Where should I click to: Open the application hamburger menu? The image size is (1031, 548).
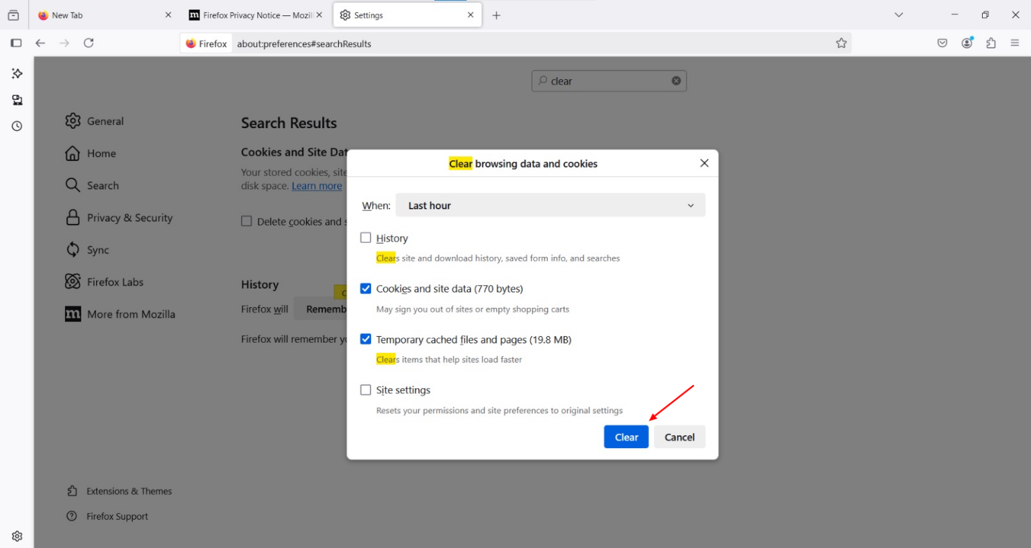pyautogui.click(x=1016, y=42)
